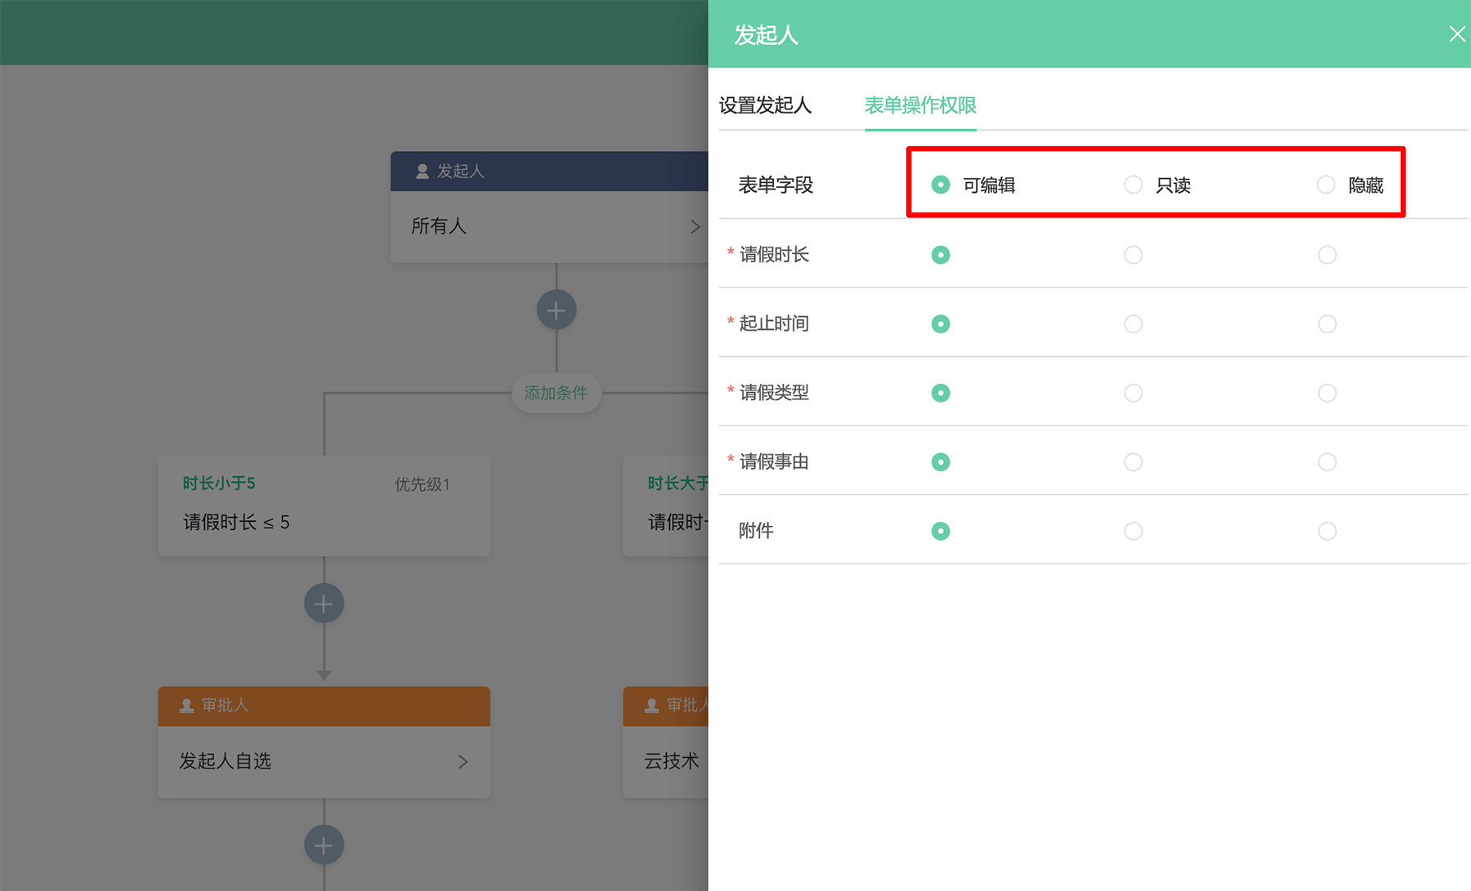
Task: Select 可编辑 for all form fields
Action: click(941, 185)
